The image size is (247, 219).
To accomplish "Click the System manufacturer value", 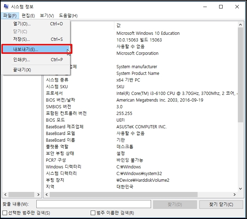I will (x=137, y=67).
